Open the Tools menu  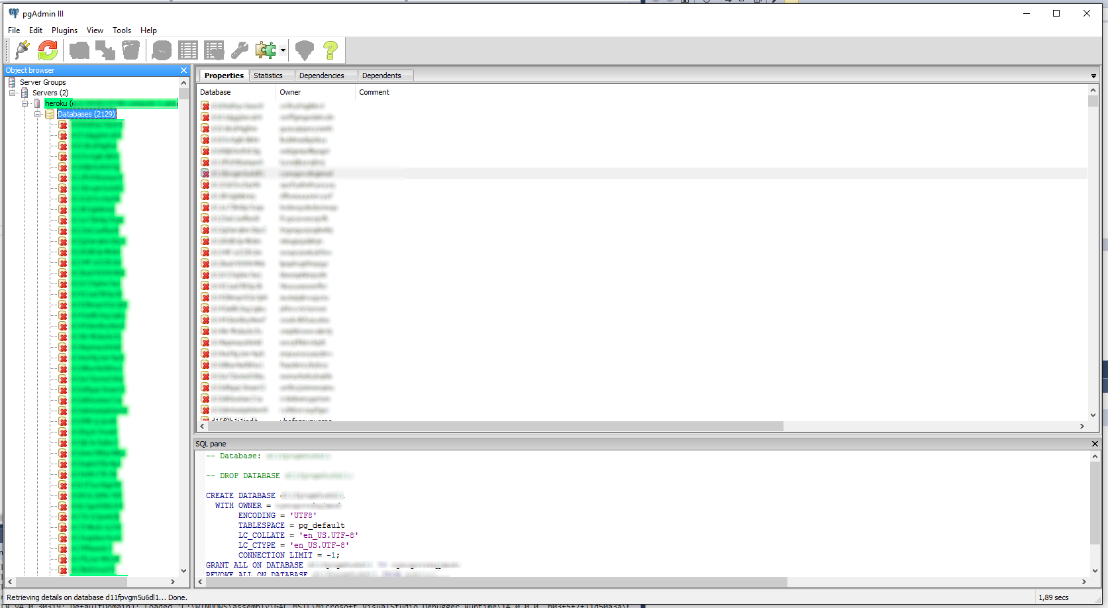(x=122, y=30)
